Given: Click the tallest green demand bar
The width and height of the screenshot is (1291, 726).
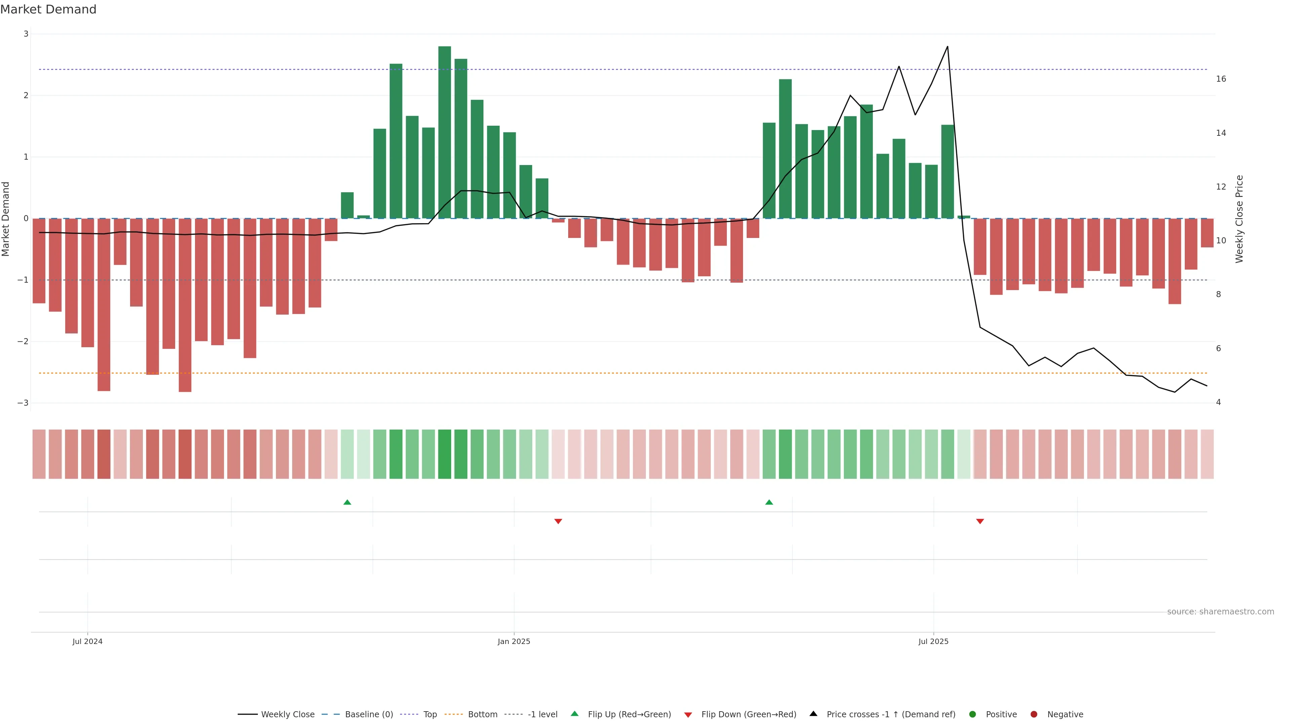Looking at the screenshot, I should [444, 132].
